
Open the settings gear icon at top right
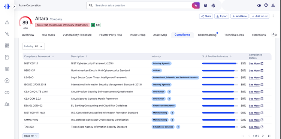[259, 5]
